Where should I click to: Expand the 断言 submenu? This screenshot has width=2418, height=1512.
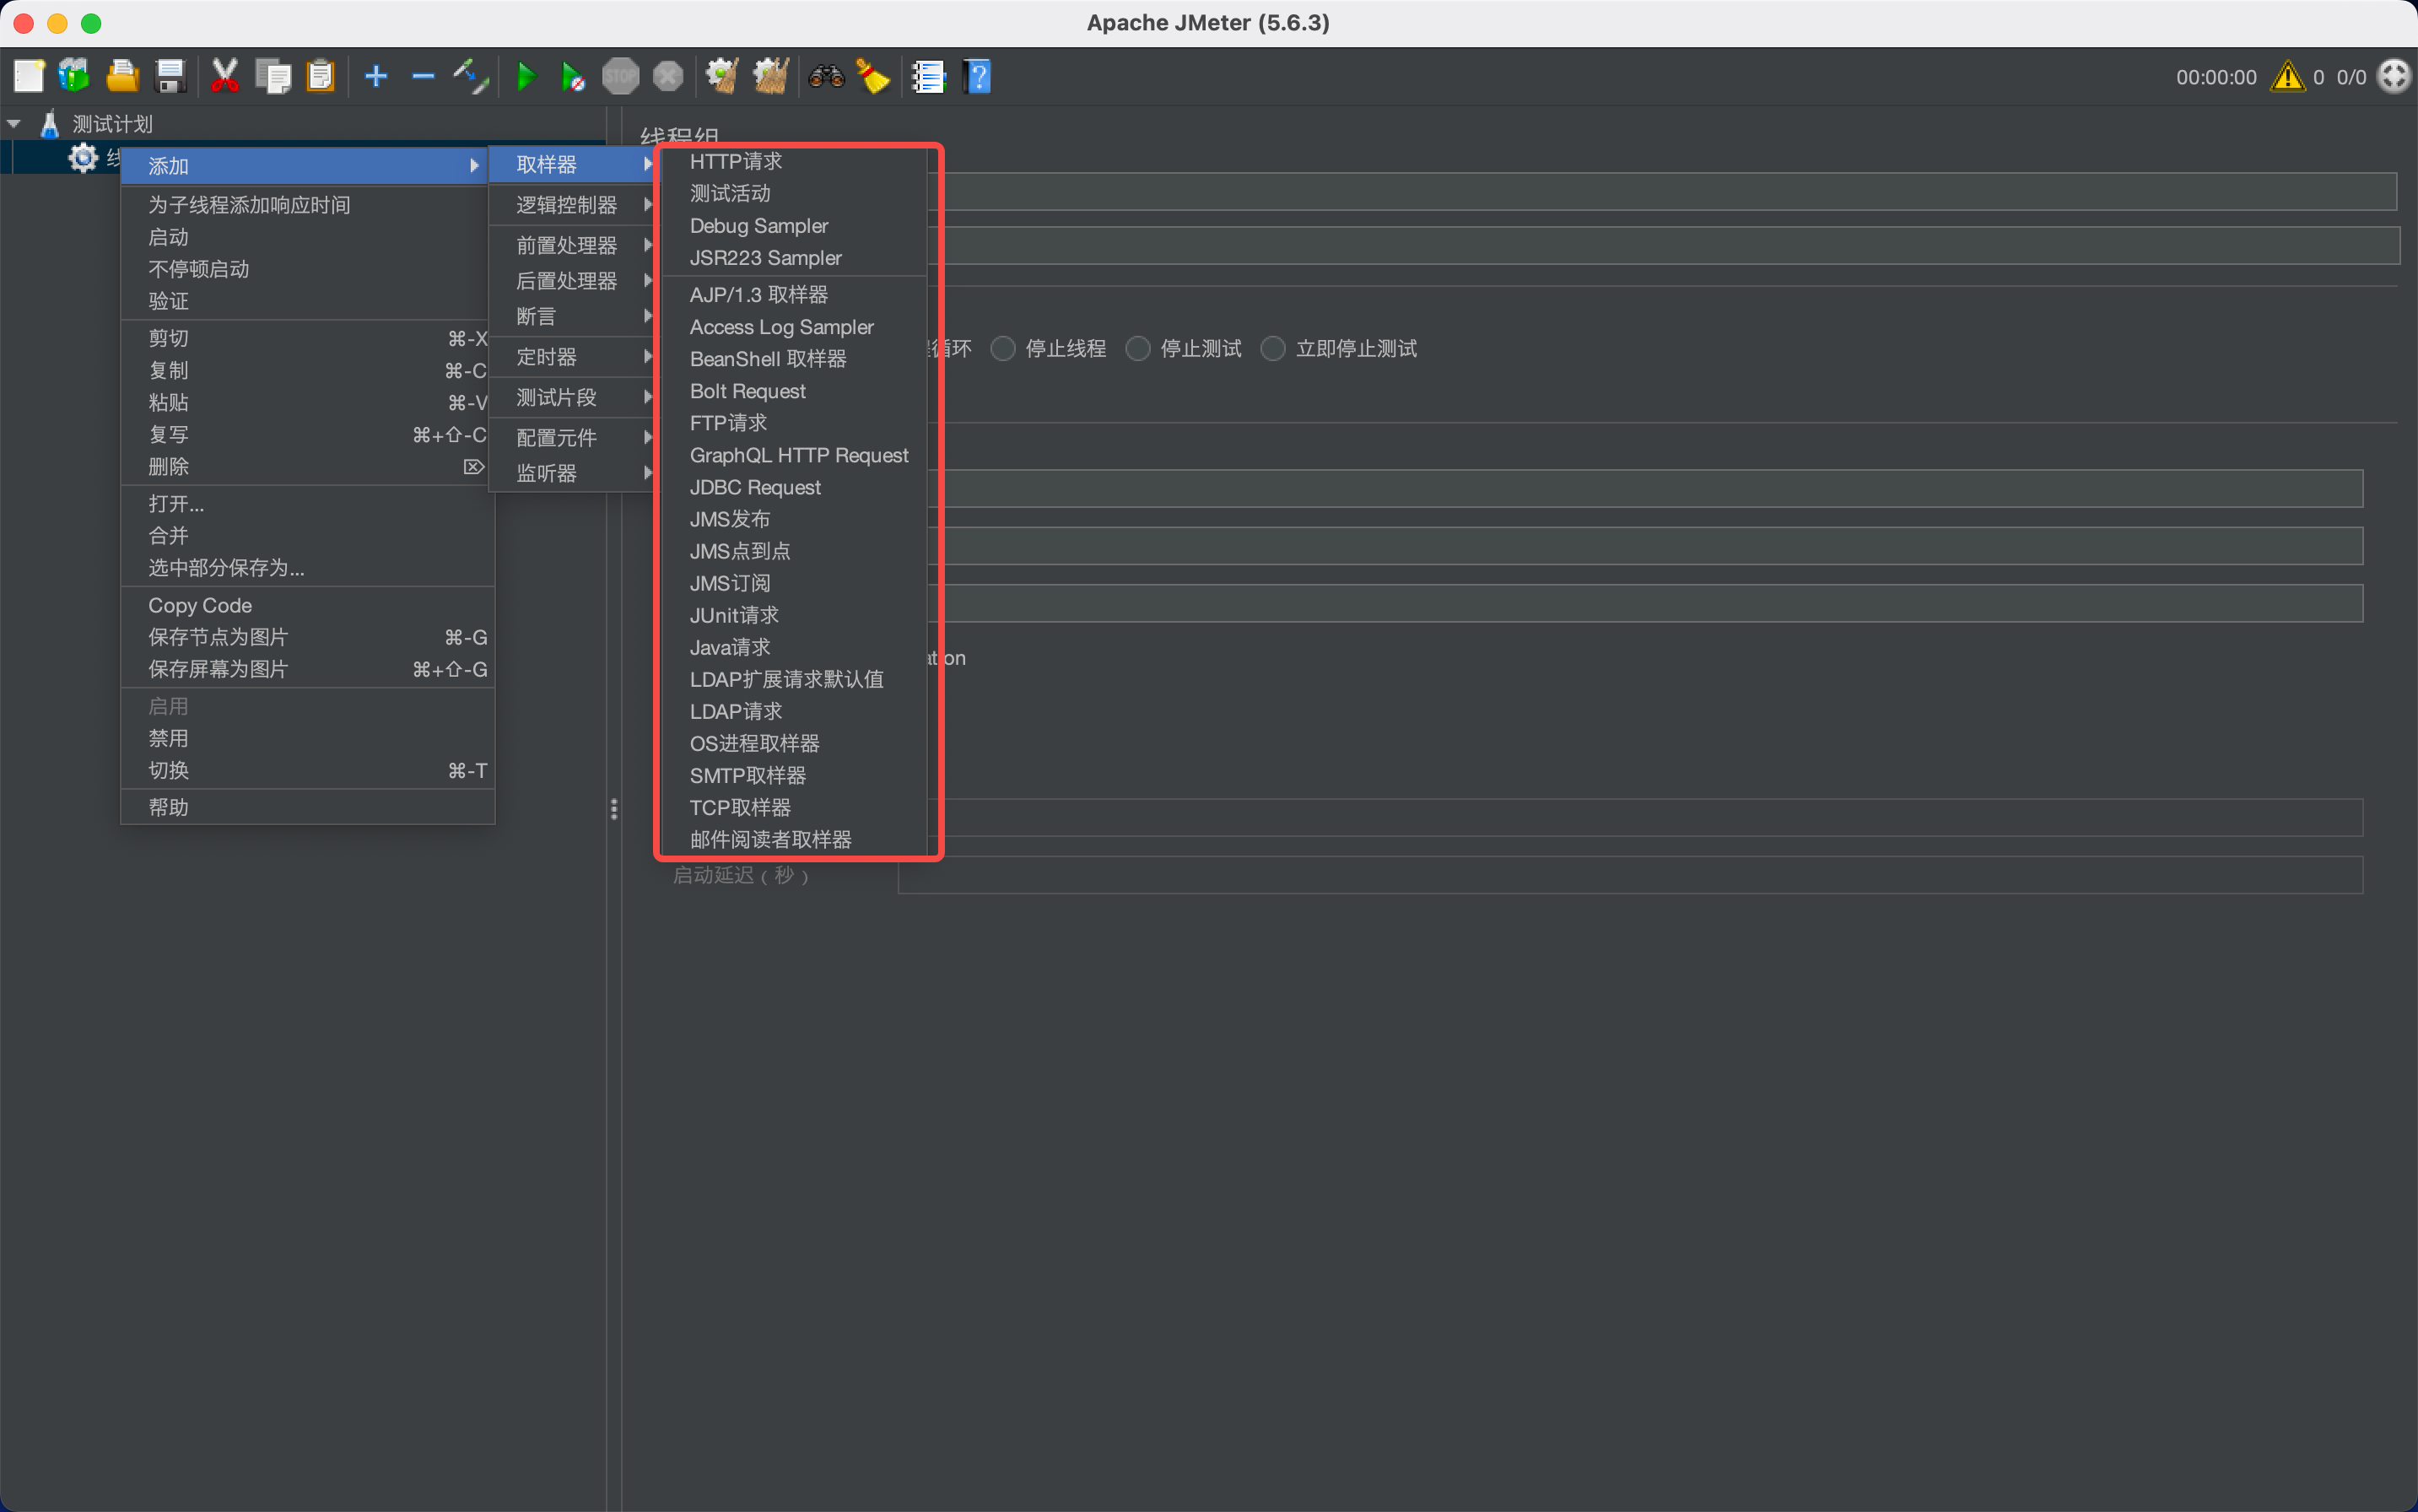pyautogui.click(x=572, y=316)
